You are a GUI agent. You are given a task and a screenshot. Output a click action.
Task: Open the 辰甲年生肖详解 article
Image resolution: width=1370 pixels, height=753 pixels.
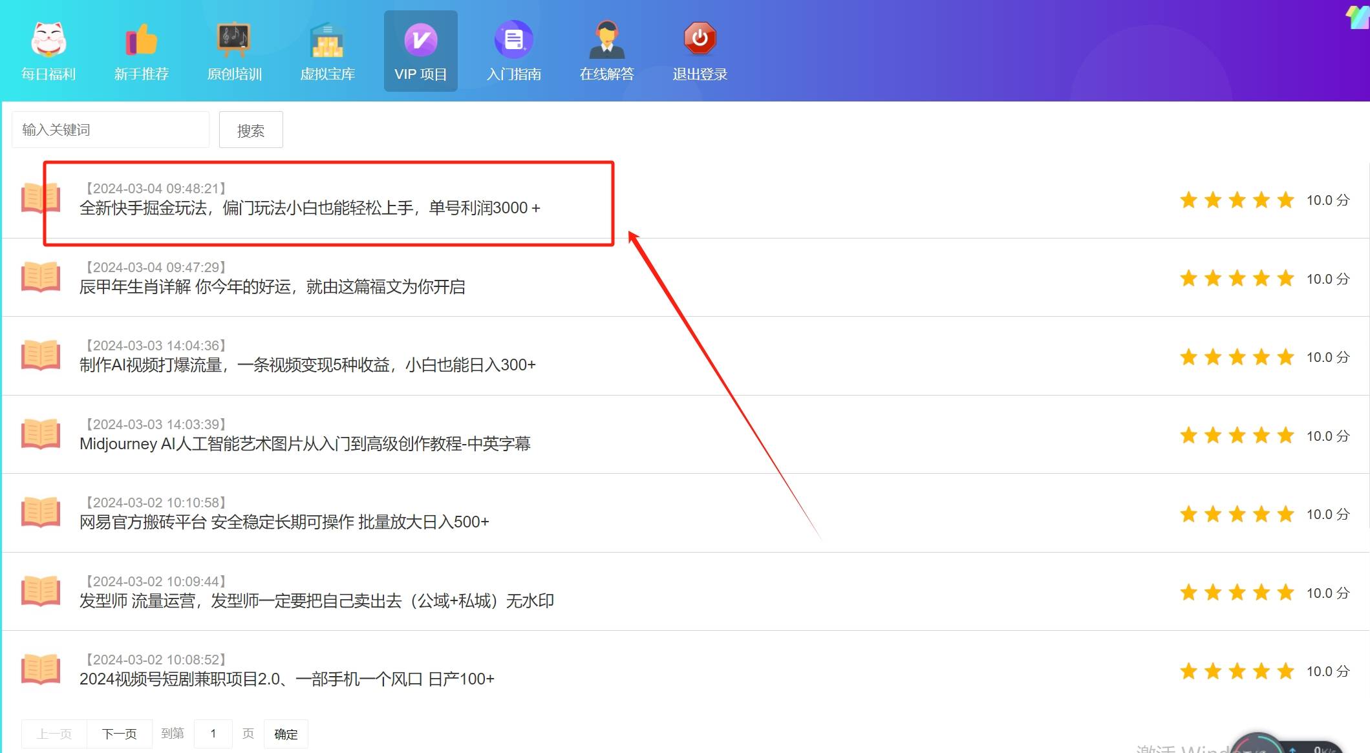click(x=272, y=287)
